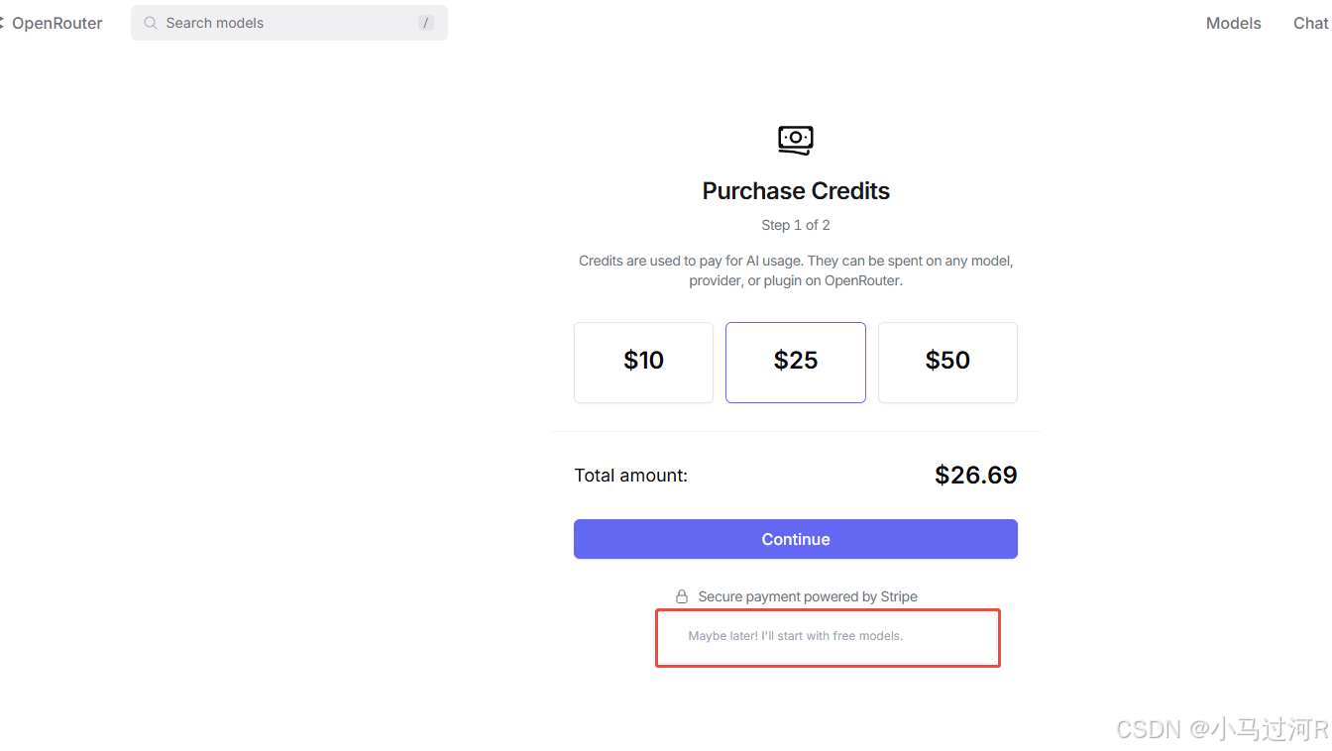Click the padlock icon beside Secure payment

click(682, 596)
